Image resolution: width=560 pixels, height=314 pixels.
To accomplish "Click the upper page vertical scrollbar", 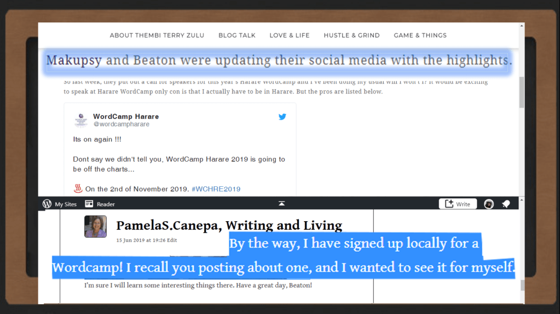I will point(522,92).
